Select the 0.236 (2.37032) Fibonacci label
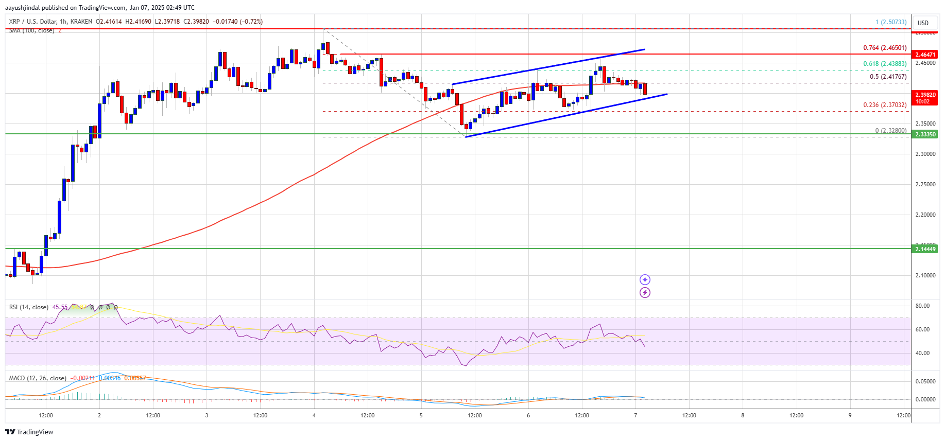Viewport: 945px width, 441px height. [x=885, y=105]
